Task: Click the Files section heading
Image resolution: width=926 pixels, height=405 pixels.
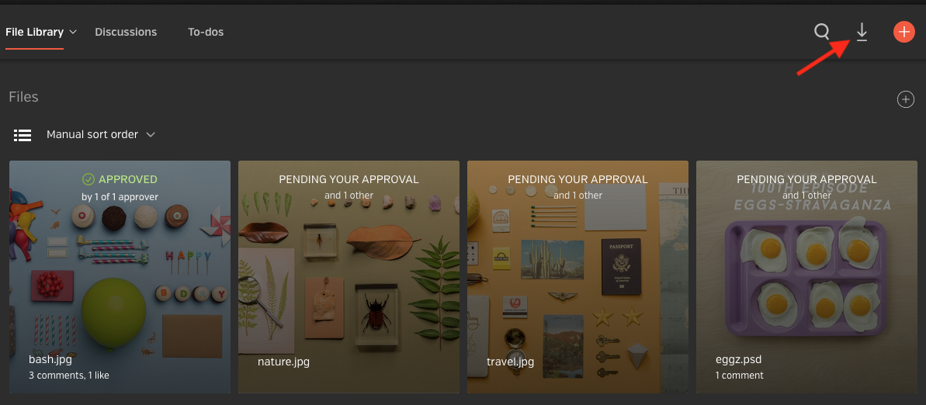Action: point(23,97)
